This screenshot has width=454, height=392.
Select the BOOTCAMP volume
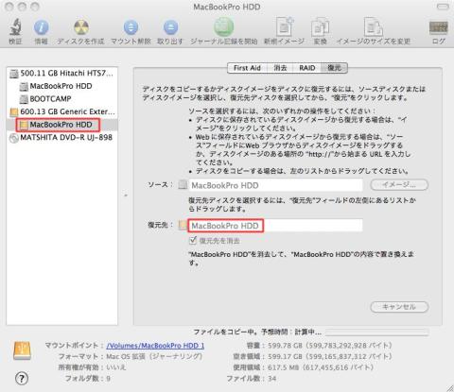click(62, 99)
